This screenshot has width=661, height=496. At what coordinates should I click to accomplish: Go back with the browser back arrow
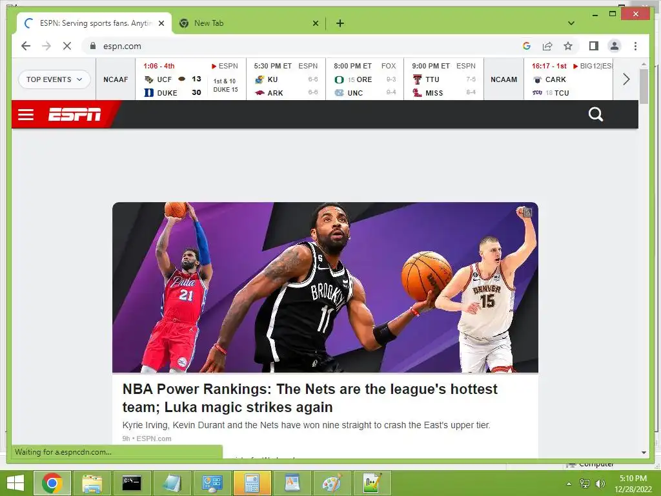click(x=26, y=46)
